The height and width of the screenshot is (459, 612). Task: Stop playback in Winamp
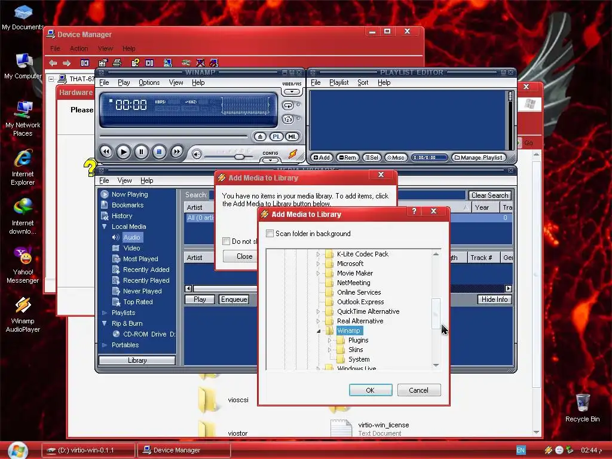click(x=159, y=152)
